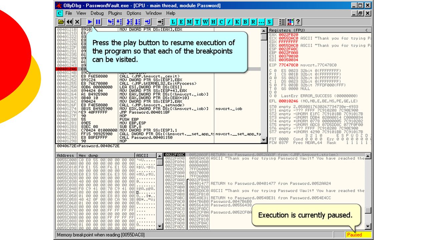
Task: Open debugging options list icon
Action: [282, 22]
